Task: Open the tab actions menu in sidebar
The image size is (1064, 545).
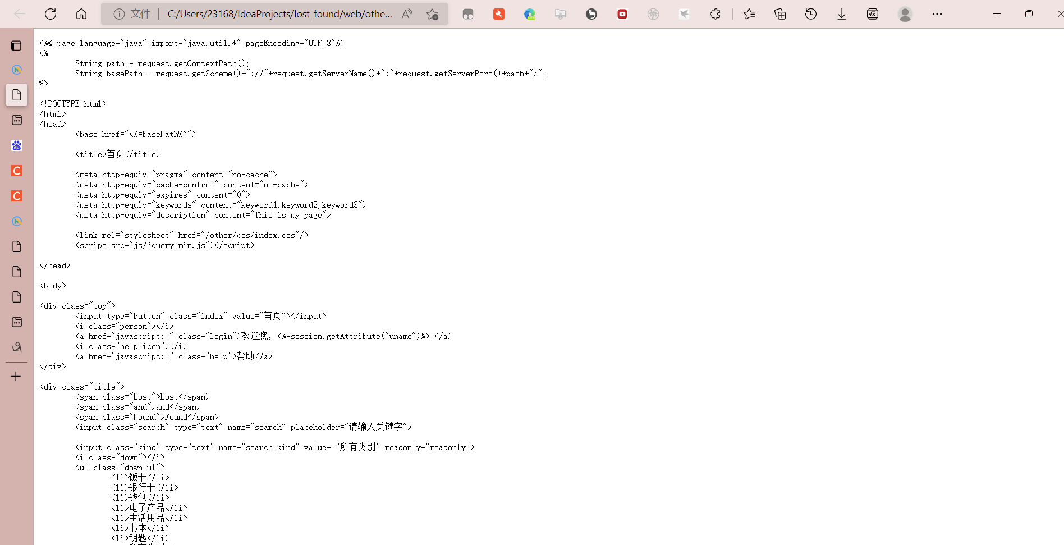Action: pyautogui.click(x=17, y=45)
